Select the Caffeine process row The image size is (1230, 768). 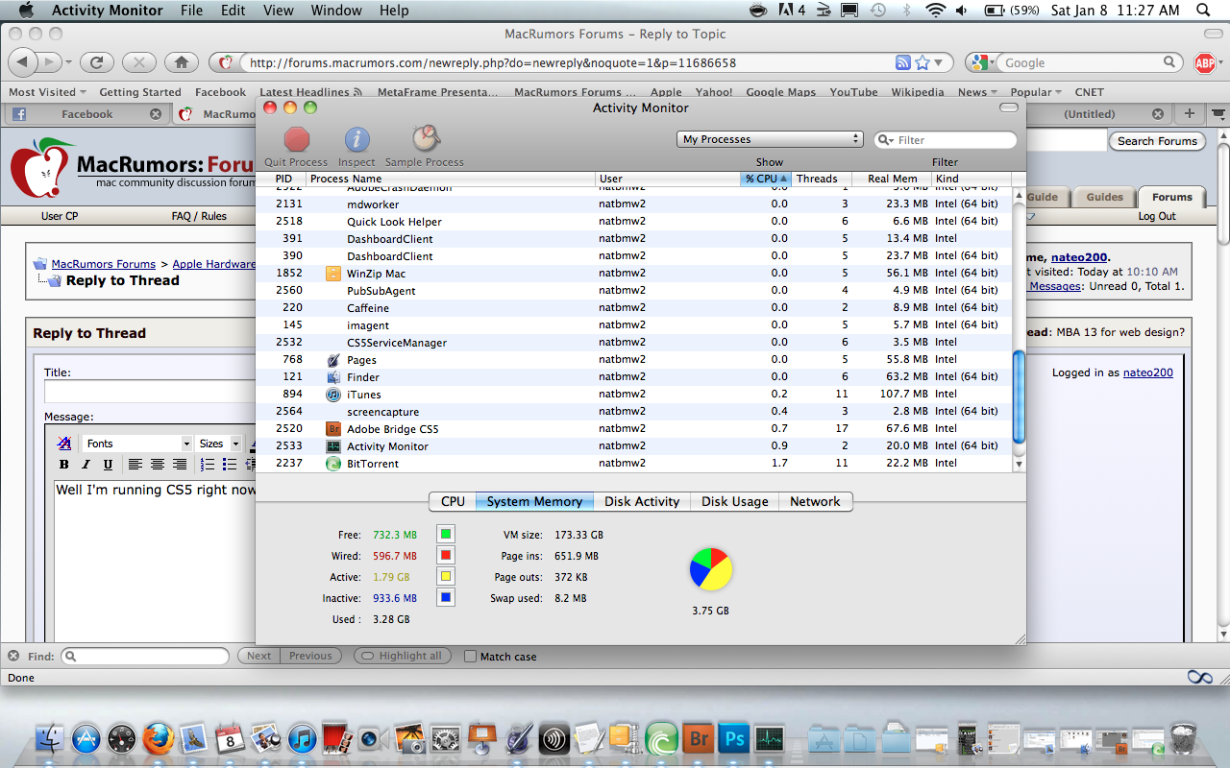click(x=635, y=308)
